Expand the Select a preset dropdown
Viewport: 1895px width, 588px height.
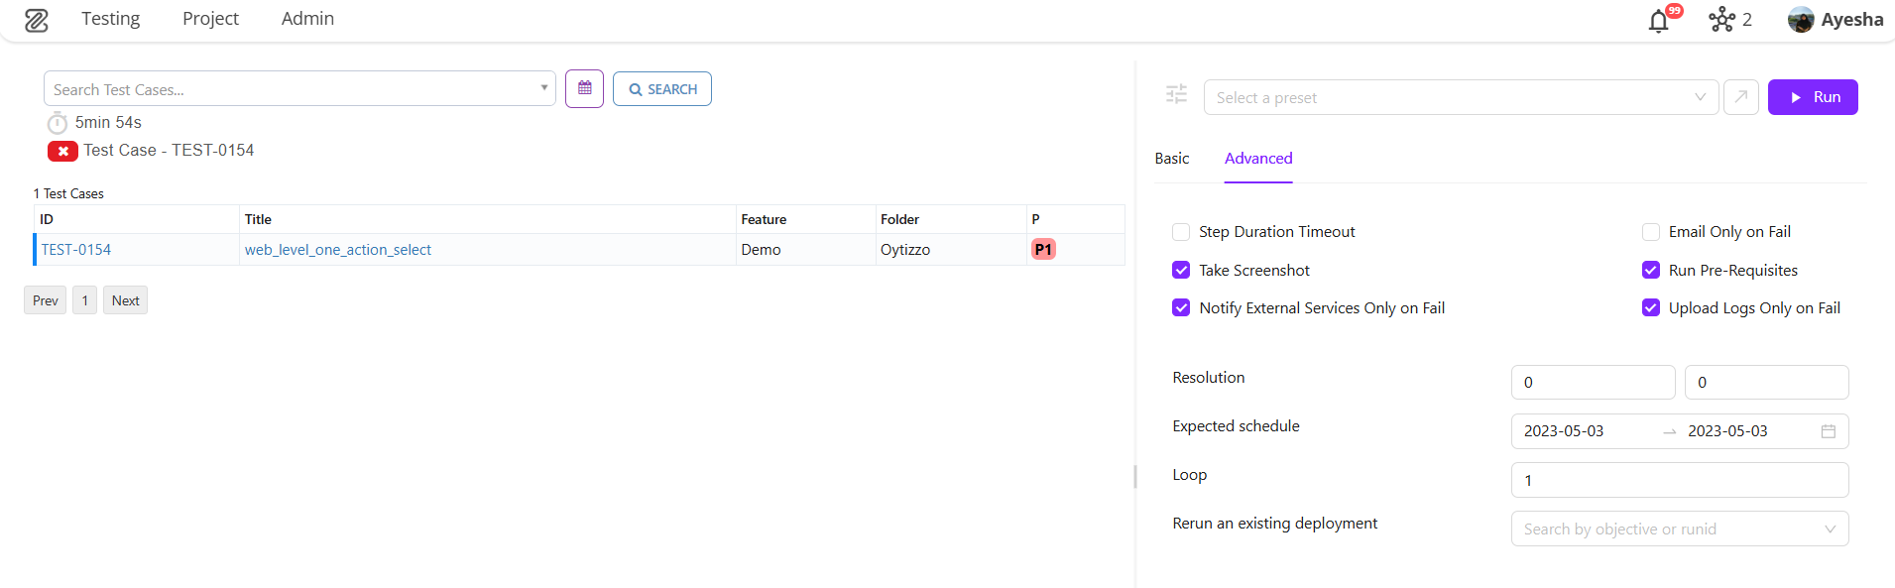[x=1460, y=97]
